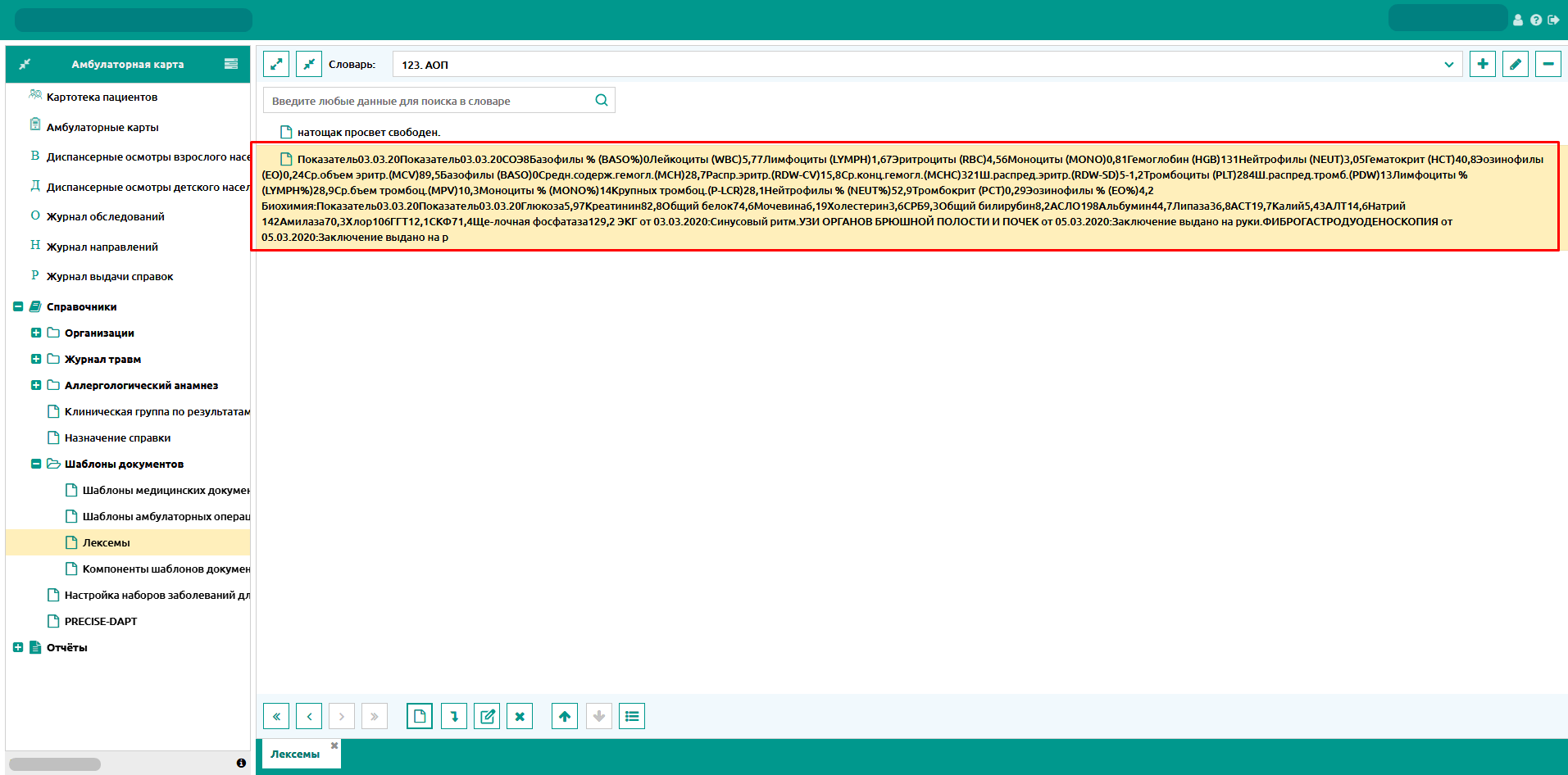Click the collapse-all arrows icon near Словарь
Viewport: 1568px width, 775px height.
tap(309, 64)
